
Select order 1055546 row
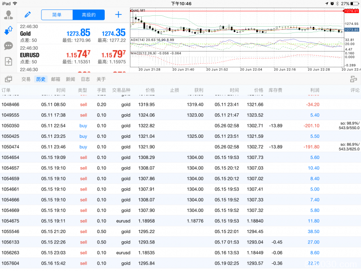180,232
